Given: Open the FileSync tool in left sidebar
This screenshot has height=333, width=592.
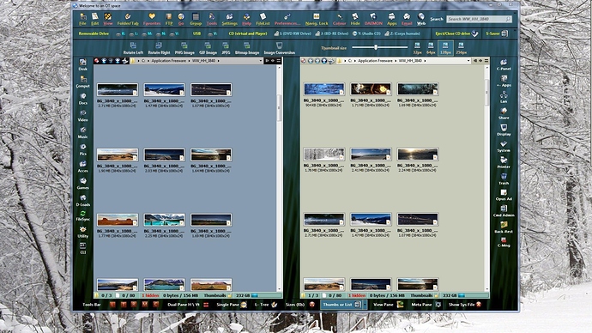Looking at the screenshot, I should pos(82,216).
